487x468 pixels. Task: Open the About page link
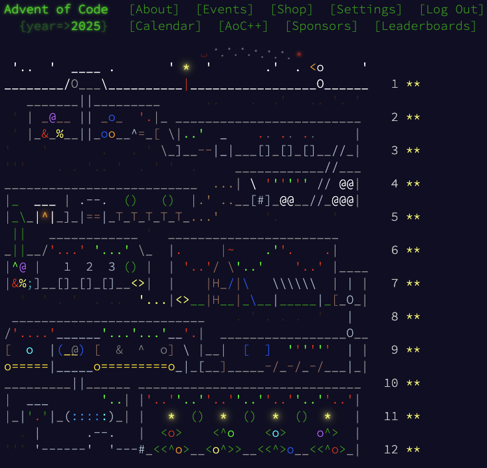pos(154,9)
